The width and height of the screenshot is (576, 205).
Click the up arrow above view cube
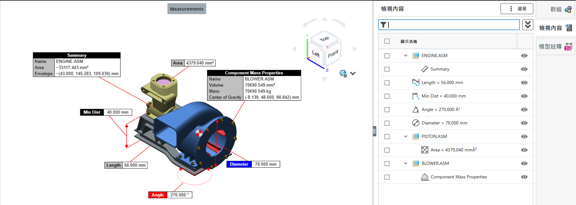324,19
